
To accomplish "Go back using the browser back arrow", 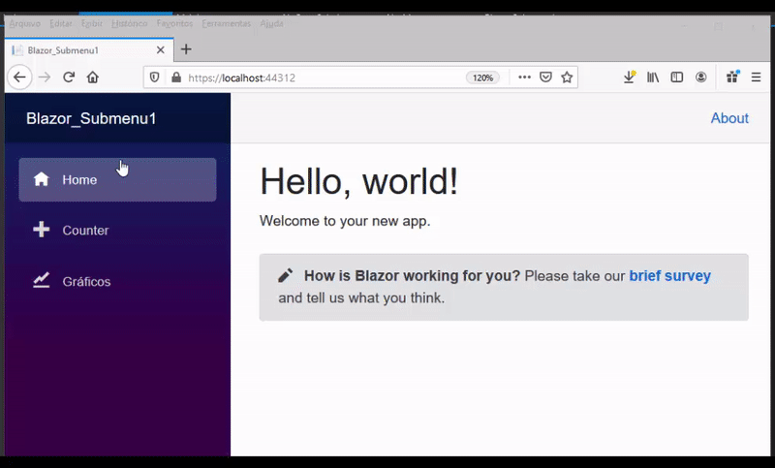I will [x=19, y=78].
